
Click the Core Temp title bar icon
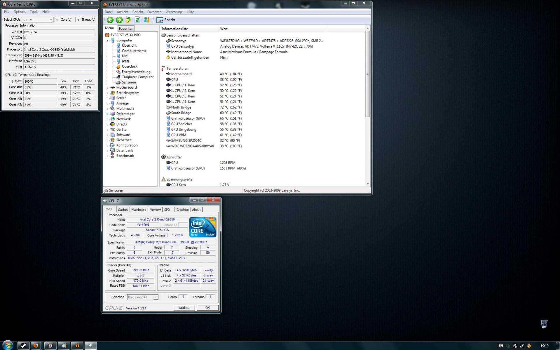click(4, 4)
